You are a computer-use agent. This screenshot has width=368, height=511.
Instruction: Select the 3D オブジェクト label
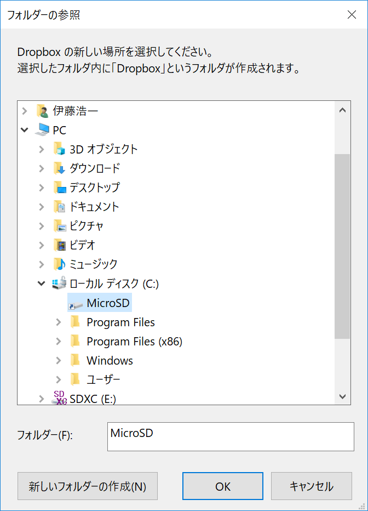coord(104,149)
